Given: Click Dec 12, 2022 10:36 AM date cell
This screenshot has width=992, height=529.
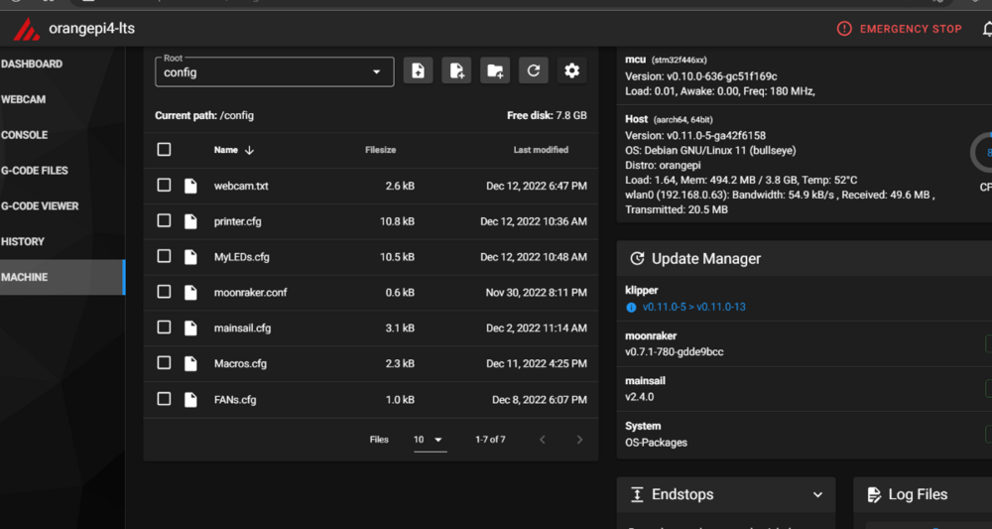Looking at the screenshot, I should (x=534, y=221).
